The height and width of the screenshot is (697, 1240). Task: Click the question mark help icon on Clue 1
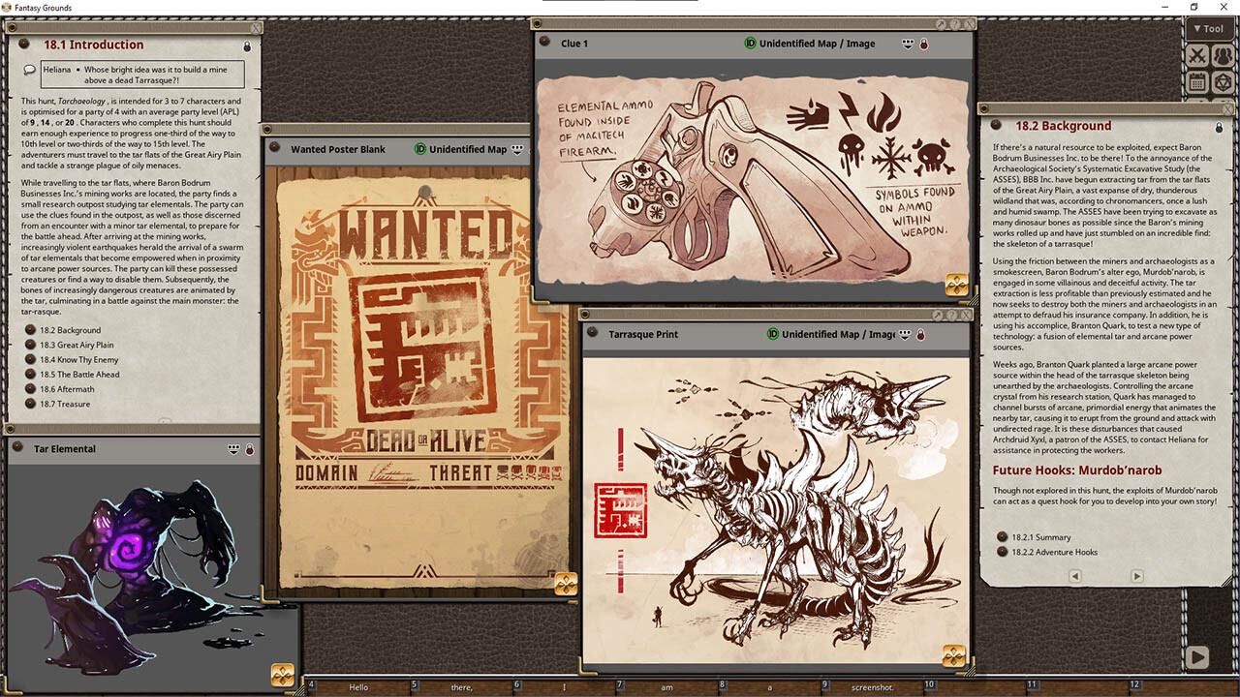pos(955,25)
